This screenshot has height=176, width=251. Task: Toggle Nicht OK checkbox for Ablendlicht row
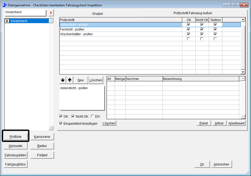point(202,24)
